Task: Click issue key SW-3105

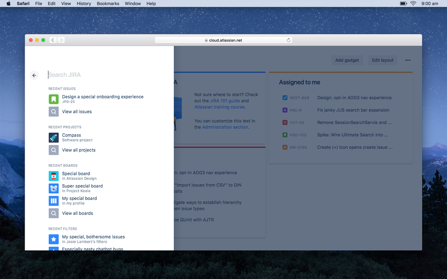Action: tap(298, 148)
